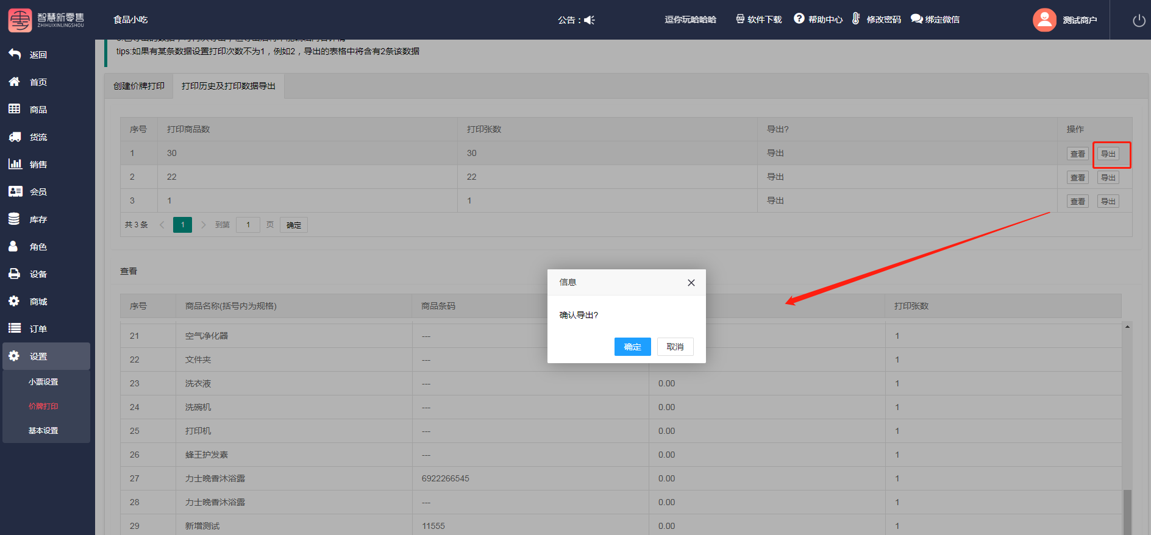Click 查看 button in row 2
The height and width of the screenshot is (535, 1151).
1078,177
